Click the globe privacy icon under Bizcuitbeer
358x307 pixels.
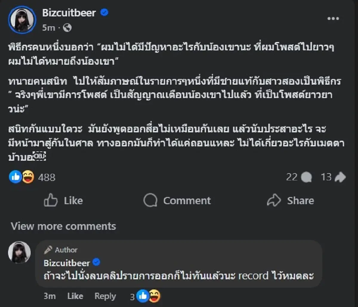67,28
